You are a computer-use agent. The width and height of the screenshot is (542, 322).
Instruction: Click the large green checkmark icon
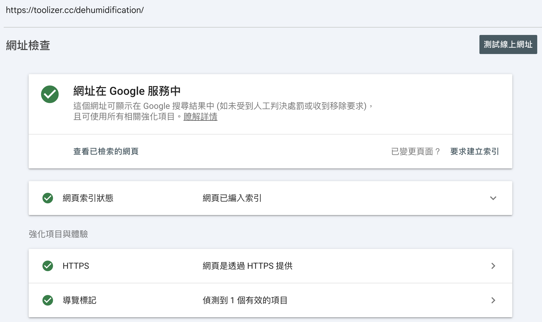click(50, 94)
